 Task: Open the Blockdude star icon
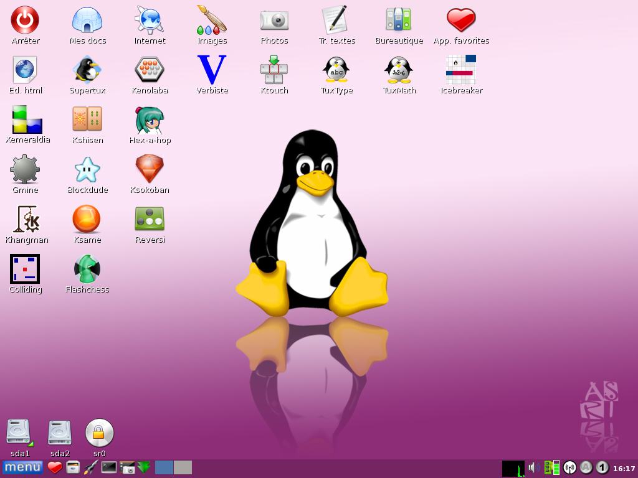87,169
